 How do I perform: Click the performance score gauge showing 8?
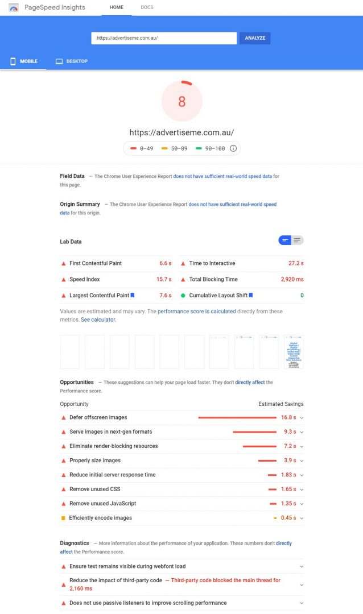click(x=182, y=101)
